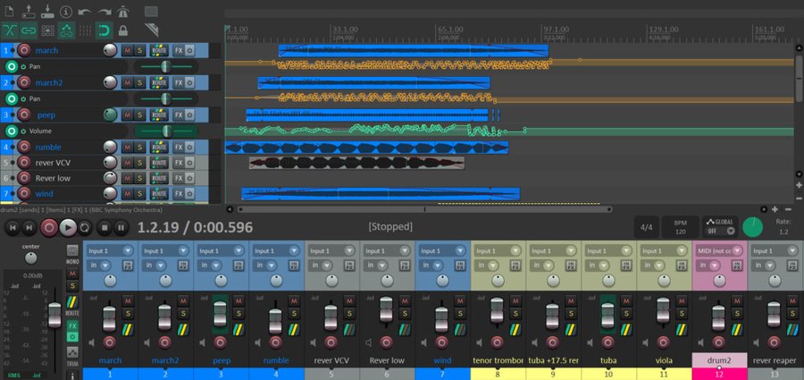Screen dimensions: 804x380
Task: Go to project start transport button
Action: coord(13,227)
